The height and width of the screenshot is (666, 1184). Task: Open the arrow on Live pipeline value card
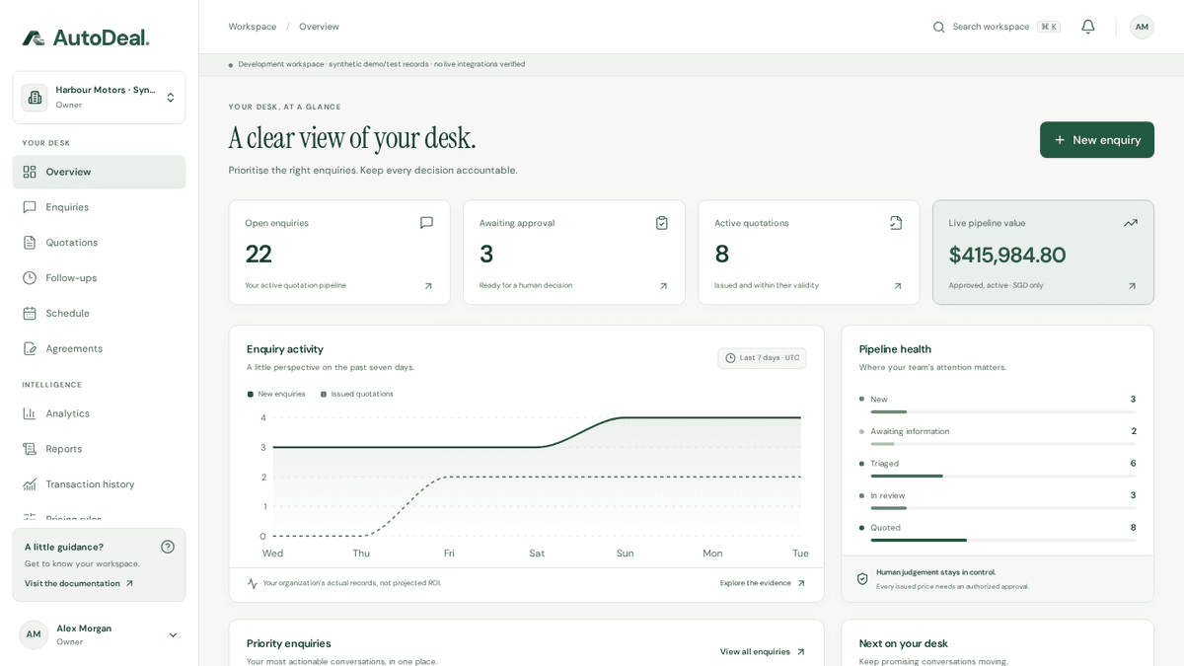[x=1132, y=286]
